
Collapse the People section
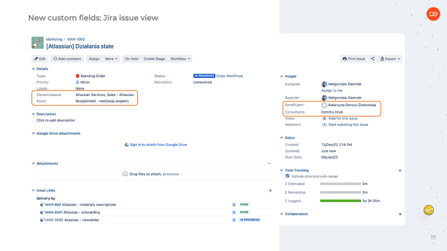[x=281, y=76]
